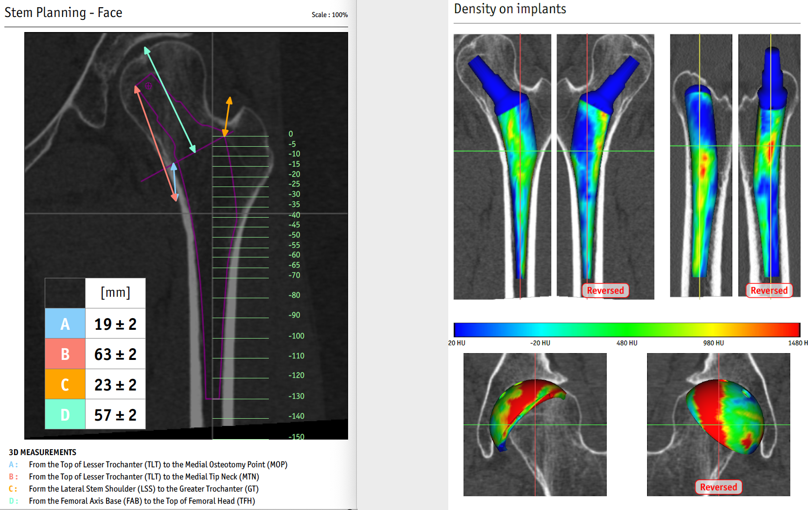808x510 pixels.
Task: Click the purple femoral head center marker
Action: click(x=148, y=85)
